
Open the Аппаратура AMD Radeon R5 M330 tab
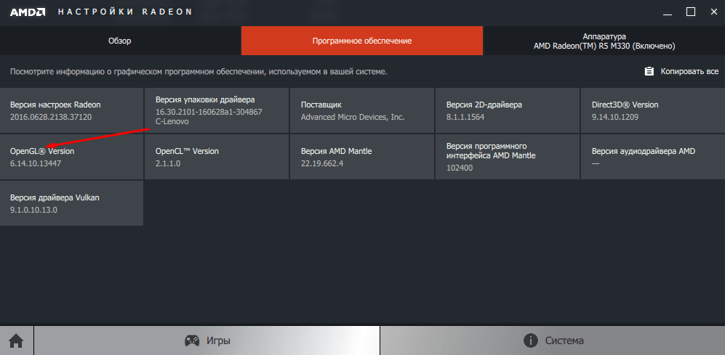click(604, 41)
